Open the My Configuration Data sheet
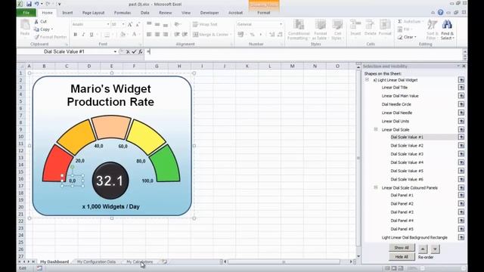 click(x=96, y=262)
